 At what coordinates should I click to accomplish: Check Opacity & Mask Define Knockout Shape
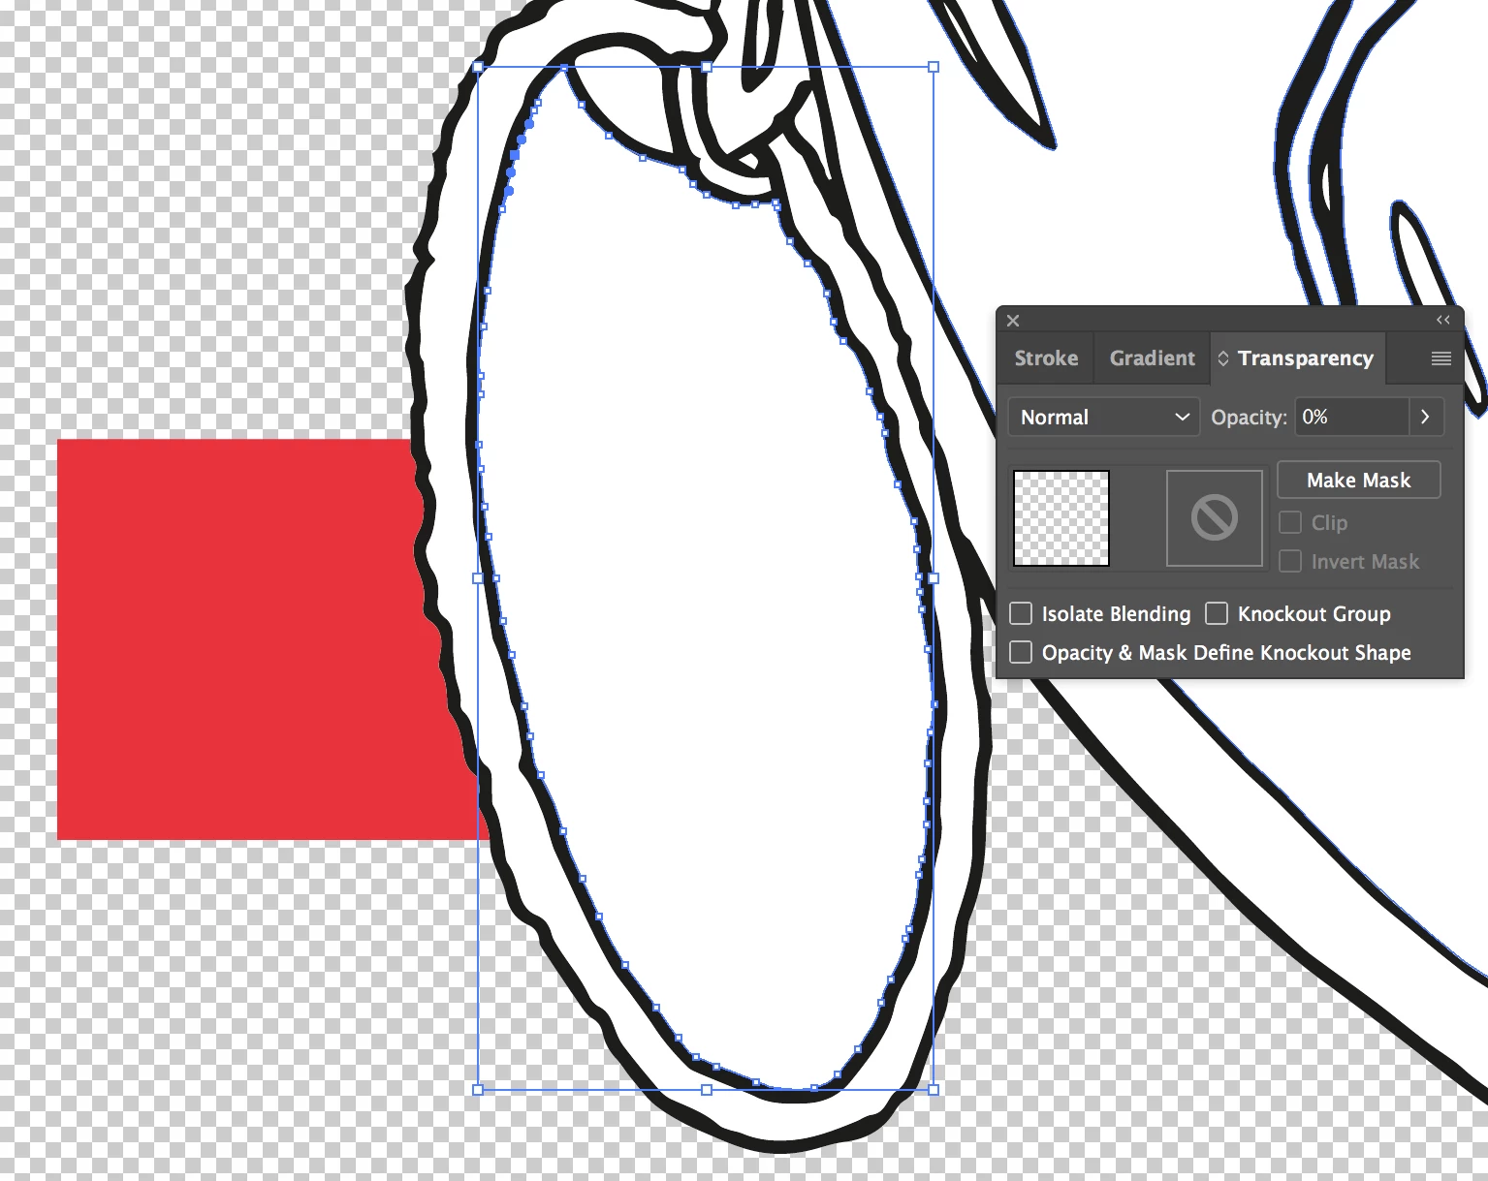pyautogui.click(x=1021, y=652)
